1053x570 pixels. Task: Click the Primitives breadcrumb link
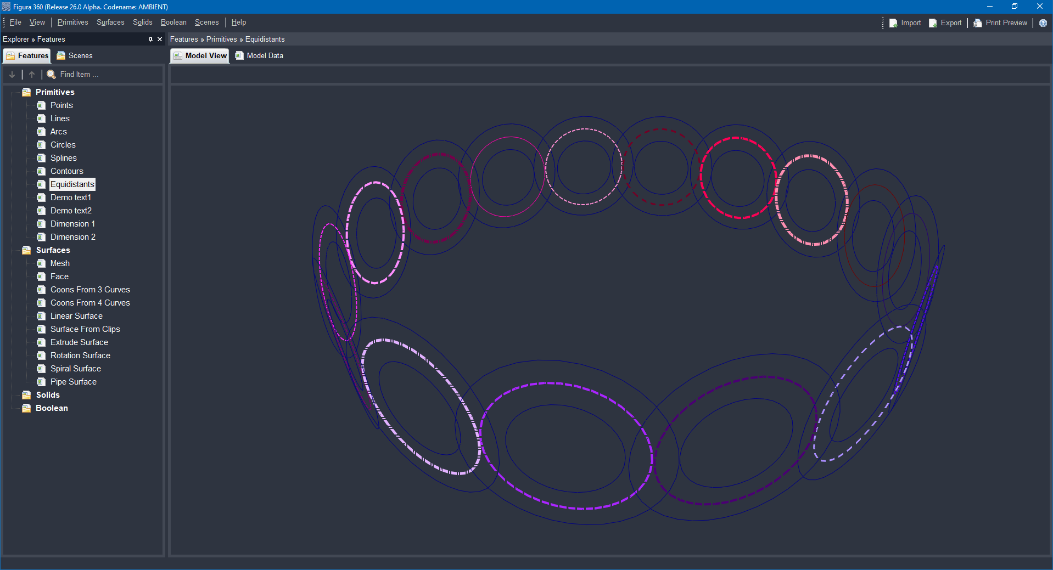tap(222, 39)
